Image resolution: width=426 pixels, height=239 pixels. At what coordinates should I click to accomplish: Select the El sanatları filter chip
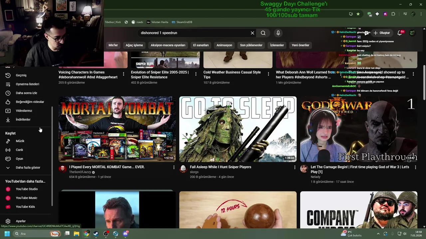(x=201, y=45)
